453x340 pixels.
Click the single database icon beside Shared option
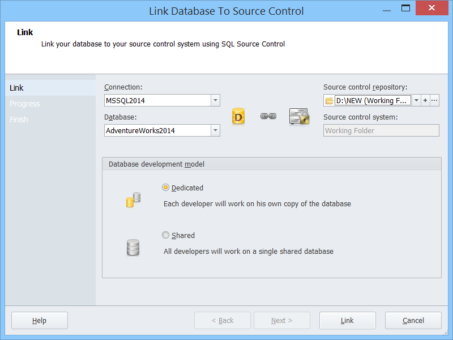(133, 247)
